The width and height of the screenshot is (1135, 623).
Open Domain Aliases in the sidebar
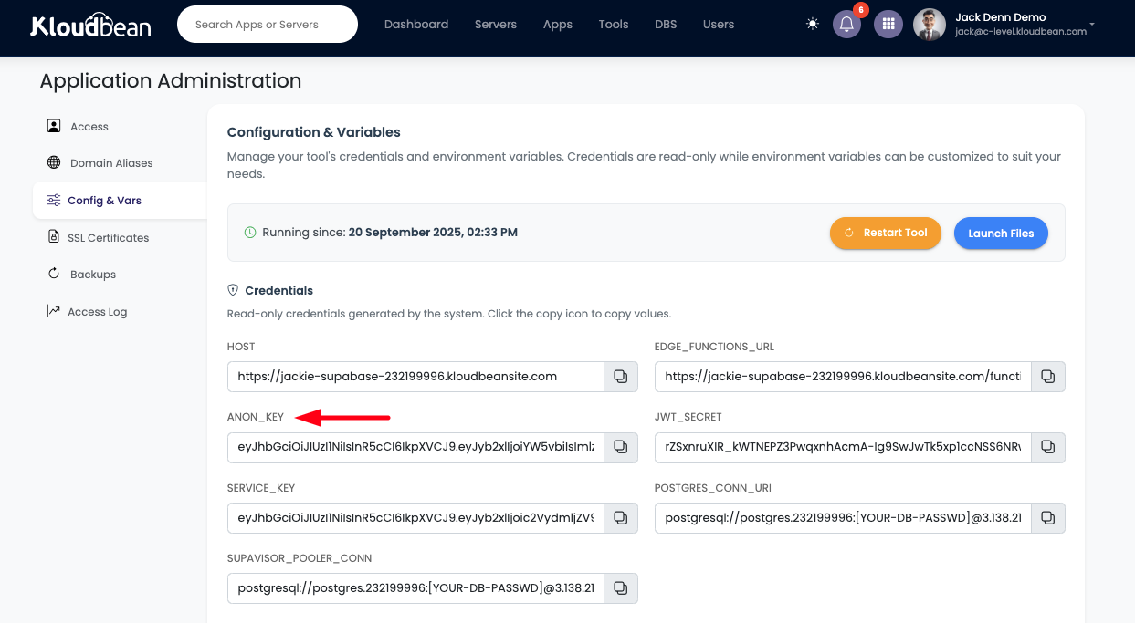point(110,163)
